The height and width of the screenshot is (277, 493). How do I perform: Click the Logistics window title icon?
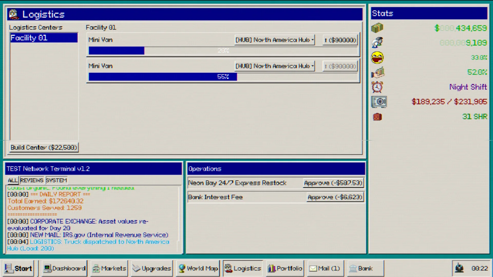tap(14, 14)
